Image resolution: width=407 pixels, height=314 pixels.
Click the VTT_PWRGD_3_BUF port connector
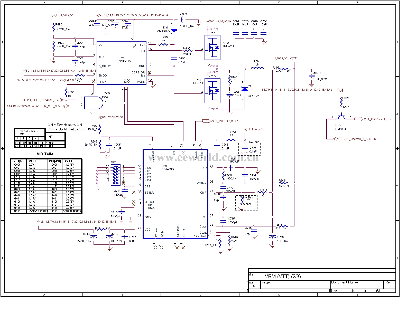pos(337,139)
